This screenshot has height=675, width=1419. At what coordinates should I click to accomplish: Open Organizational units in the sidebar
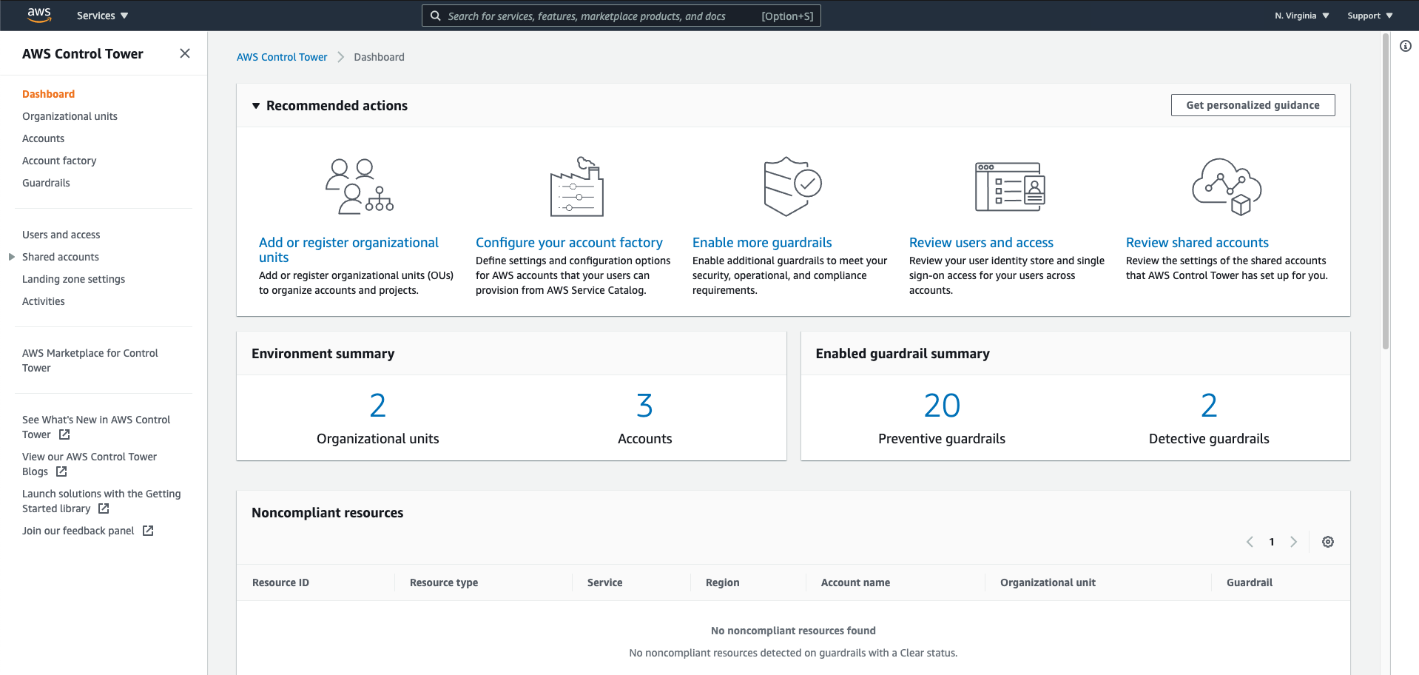70,116
